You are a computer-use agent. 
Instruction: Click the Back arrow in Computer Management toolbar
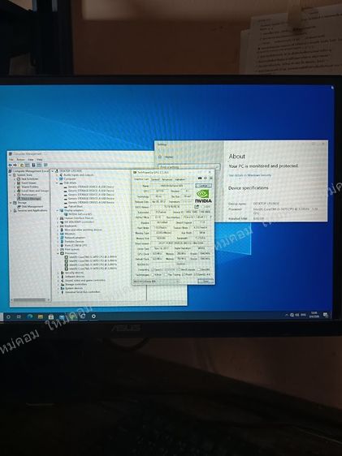(x=11, y=166)
